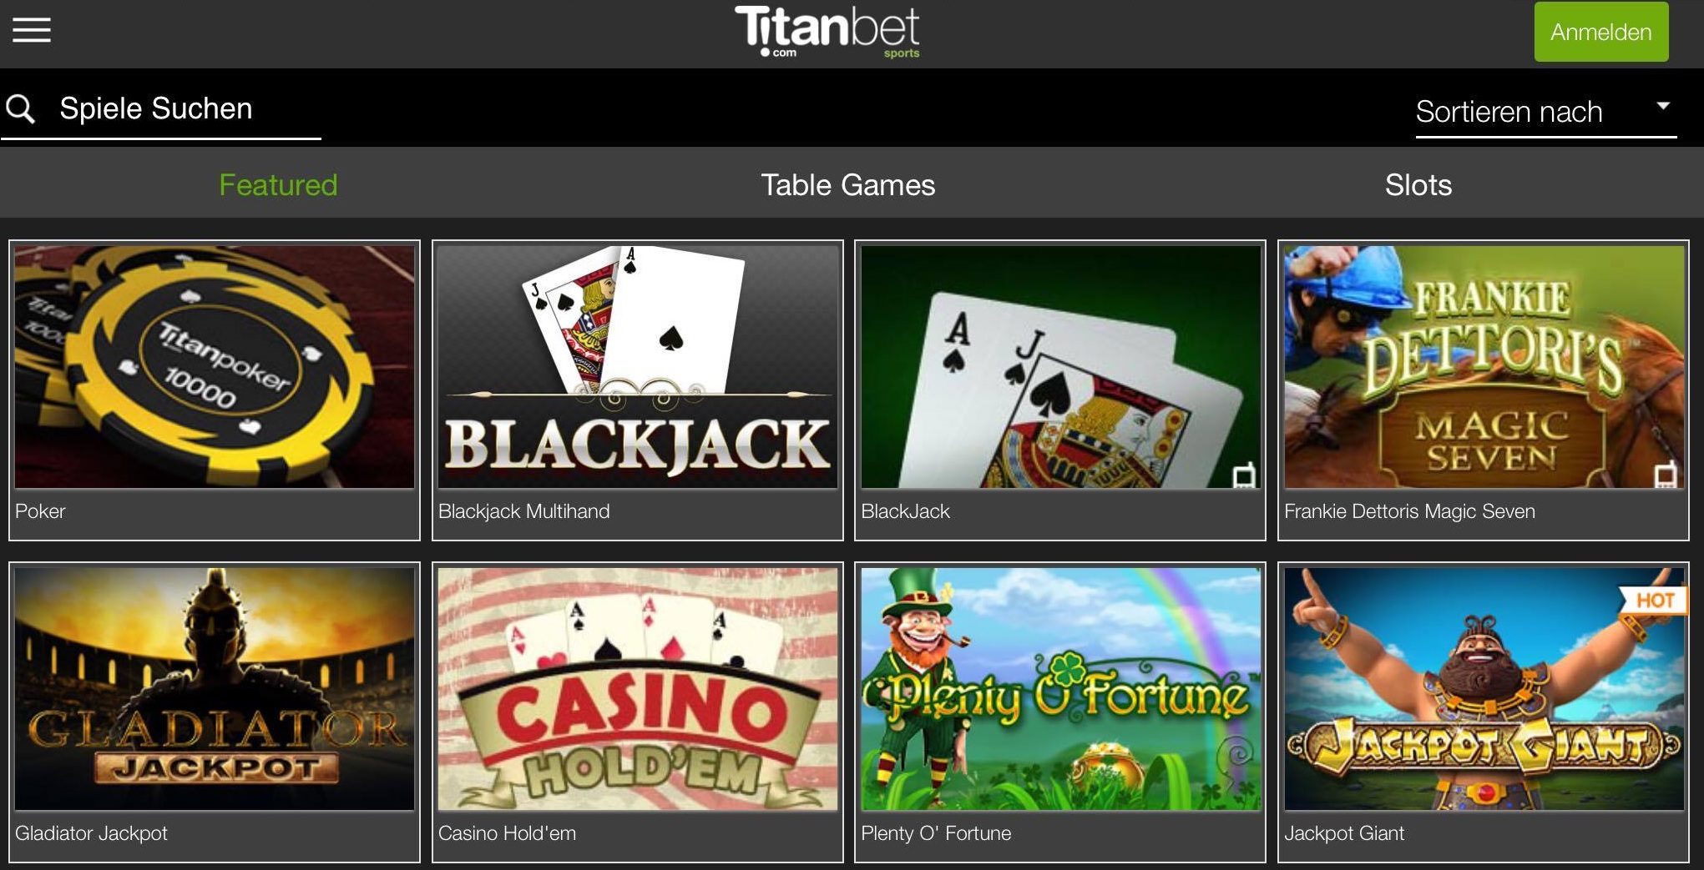
Task: Launch the Plenty O' Fortune slot
Action: [x=1060, y=689]
